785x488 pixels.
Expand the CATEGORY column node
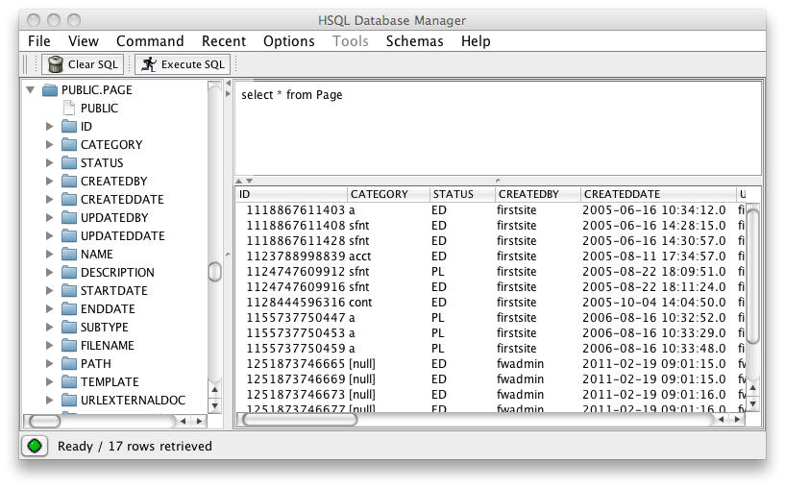pyautogui.click(x=49, y=145)
